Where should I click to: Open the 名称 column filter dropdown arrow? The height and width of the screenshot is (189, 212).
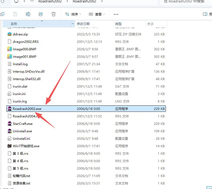73,24
